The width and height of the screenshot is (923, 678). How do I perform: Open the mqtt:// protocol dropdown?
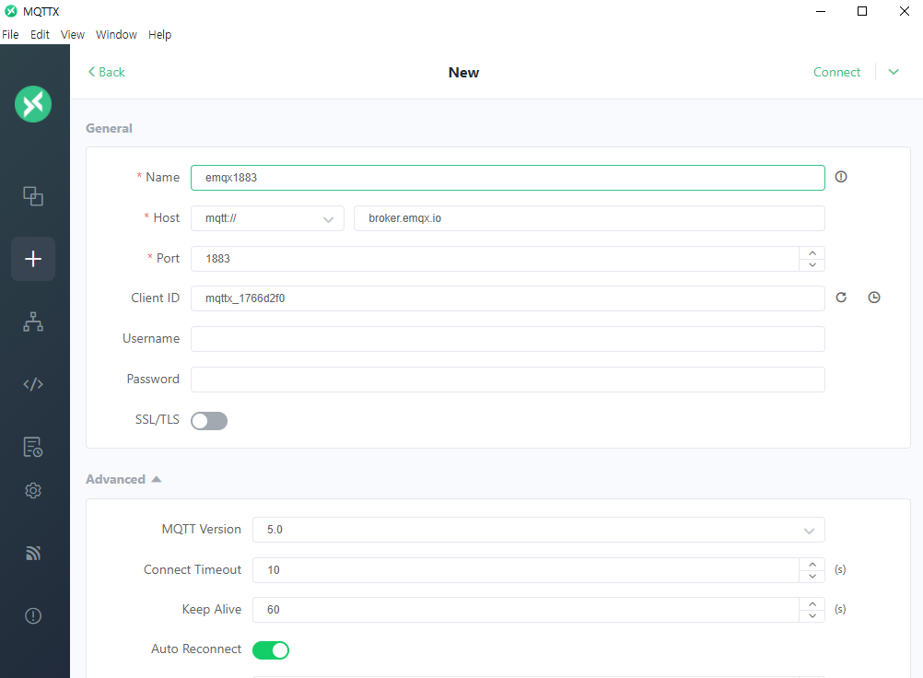point(267,218)
